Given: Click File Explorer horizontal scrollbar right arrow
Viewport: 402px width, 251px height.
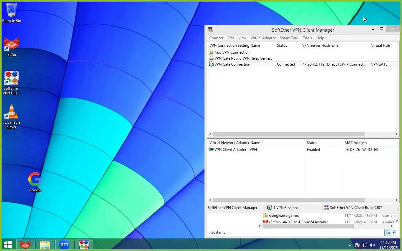Looking at the screenshot, I should pyautogui.click(x=391, y=226).
